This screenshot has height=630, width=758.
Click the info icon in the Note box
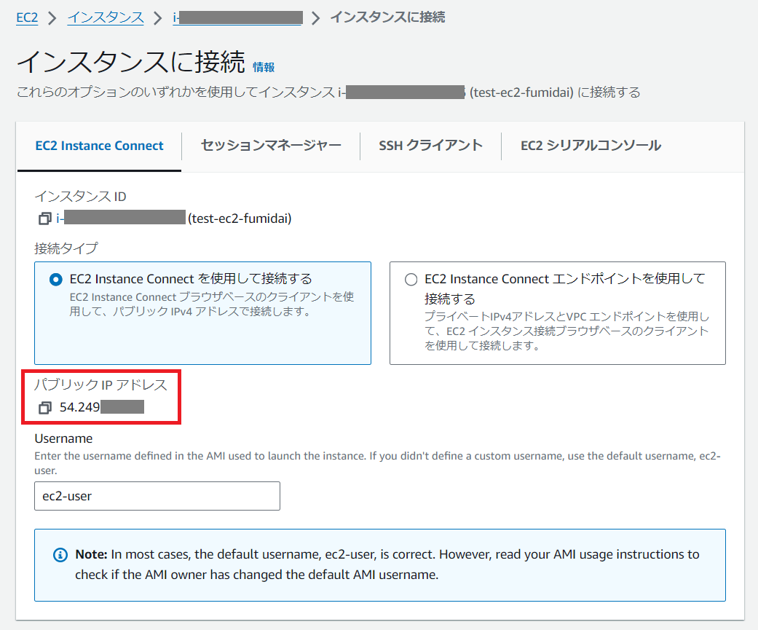60,554
